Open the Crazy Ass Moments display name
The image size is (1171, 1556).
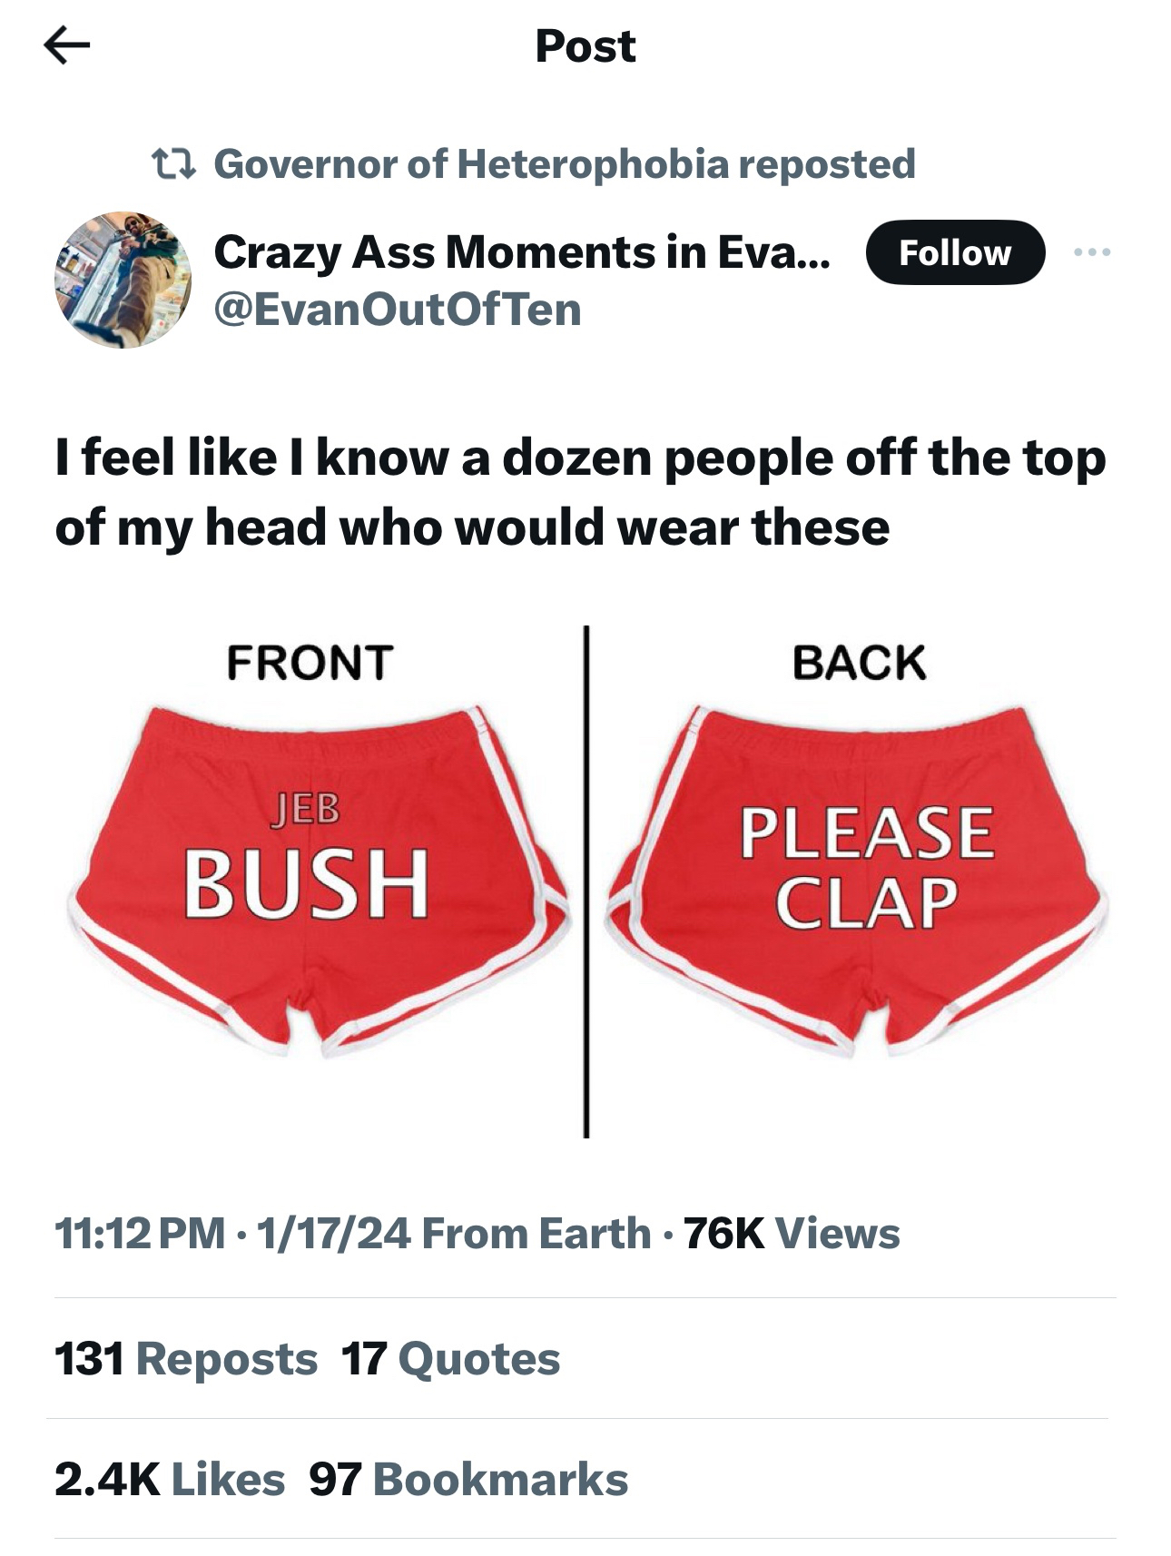click(521, 251)
